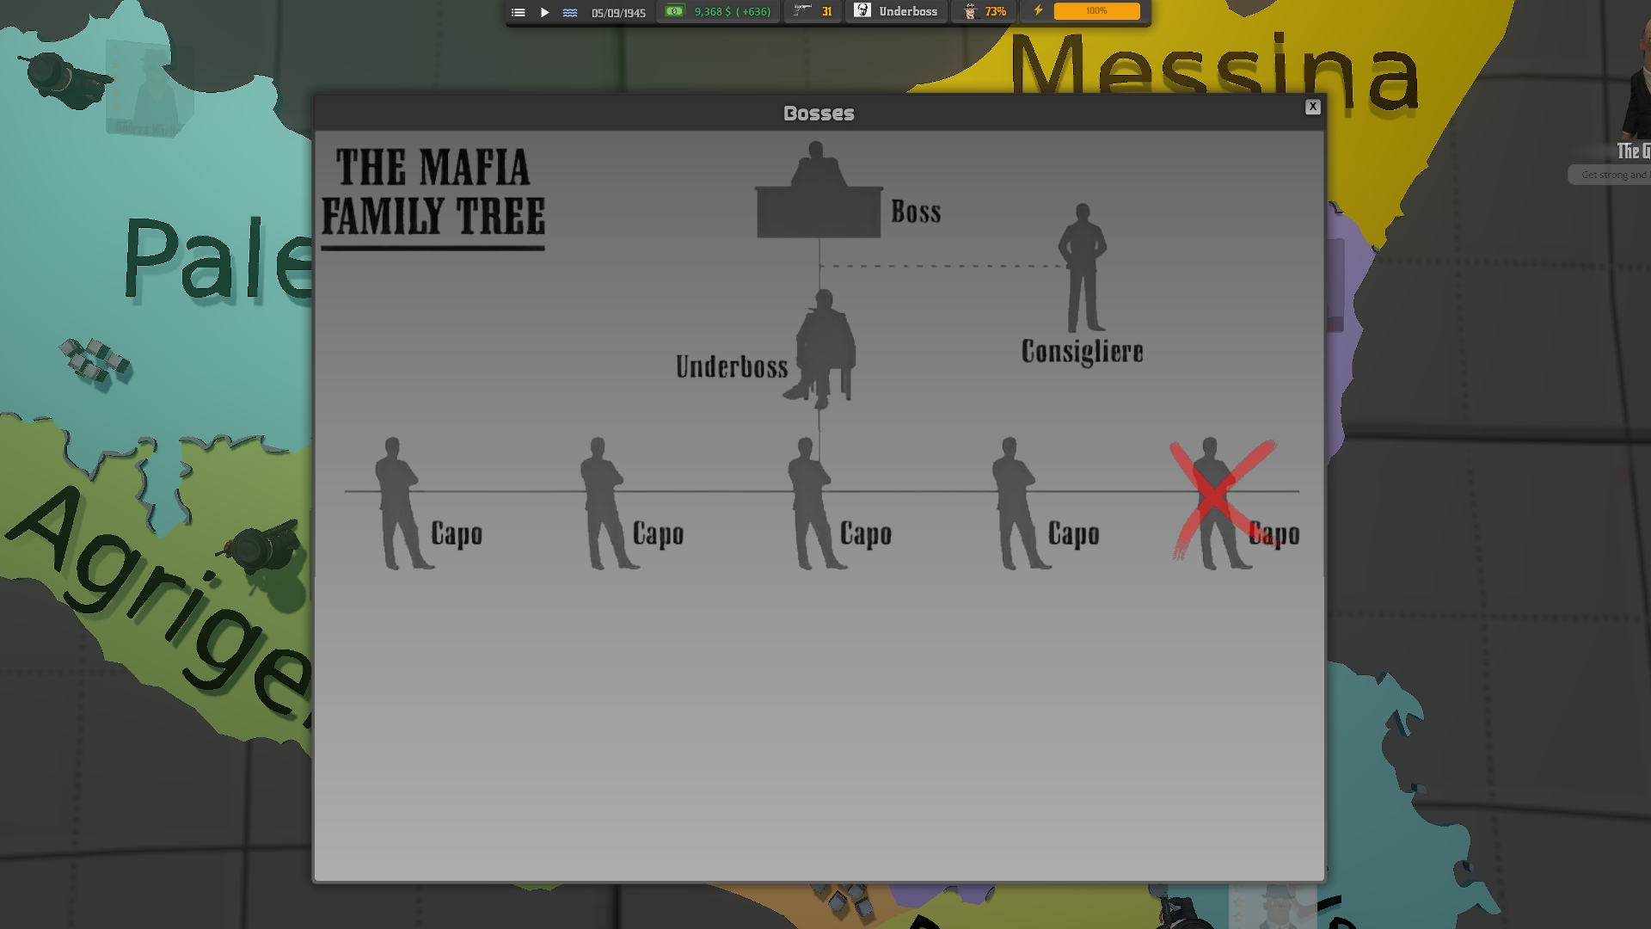The width and height of the screenshot is (1651, 929).
Task: Open the Underboss rank portrait
Action: coord(863,11)
